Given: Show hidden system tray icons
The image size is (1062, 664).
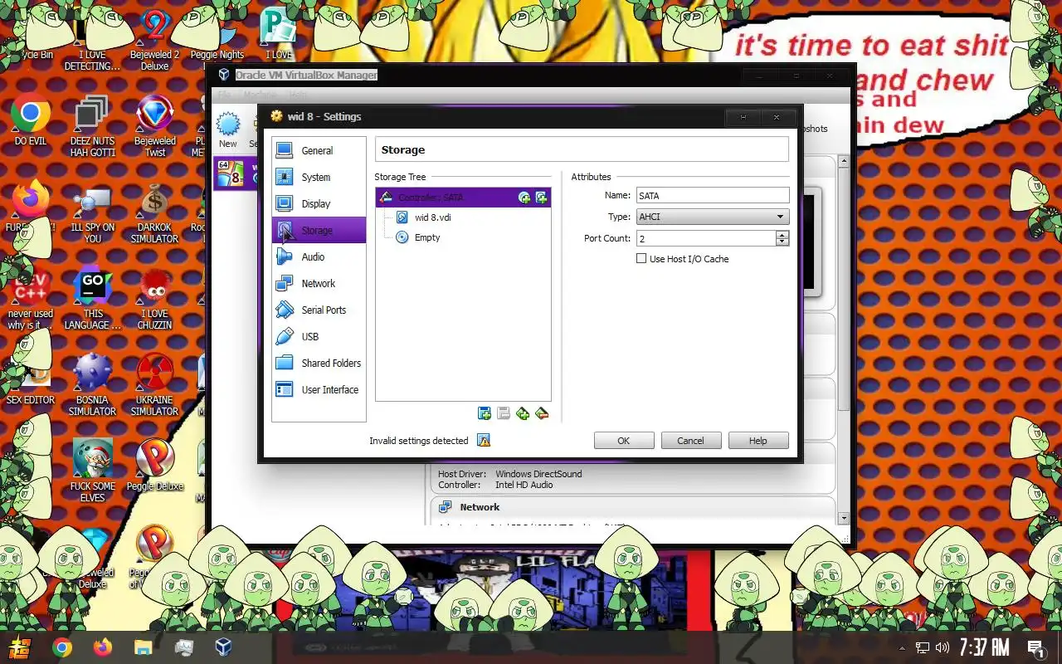Looking at the screenshot, I should [x=903, y=647].
